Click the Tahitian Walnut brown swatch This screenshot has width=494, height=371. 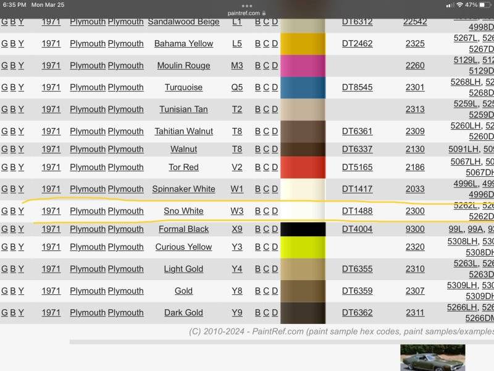point(303,131)
